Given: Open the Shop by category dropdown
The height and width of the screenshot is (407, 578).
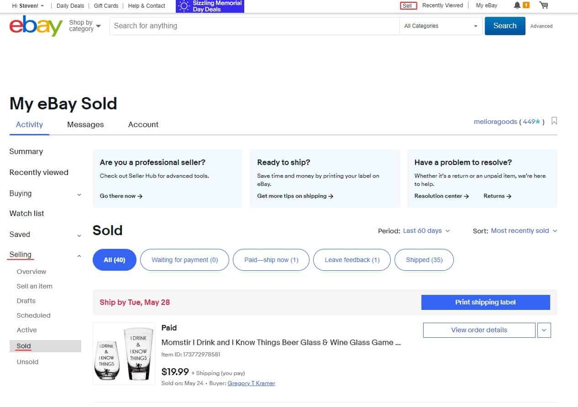Looking at the screenshot, I should (x=85, y=26).
